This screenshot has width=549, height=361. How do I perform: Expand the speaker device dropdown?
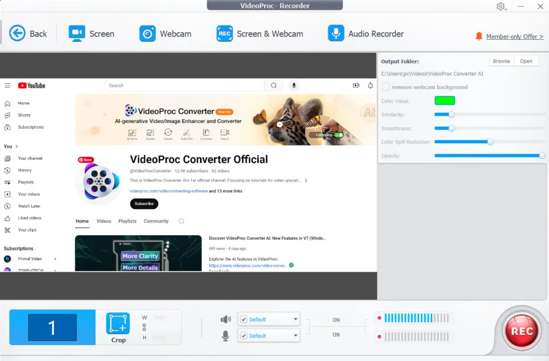click(295, 319)
